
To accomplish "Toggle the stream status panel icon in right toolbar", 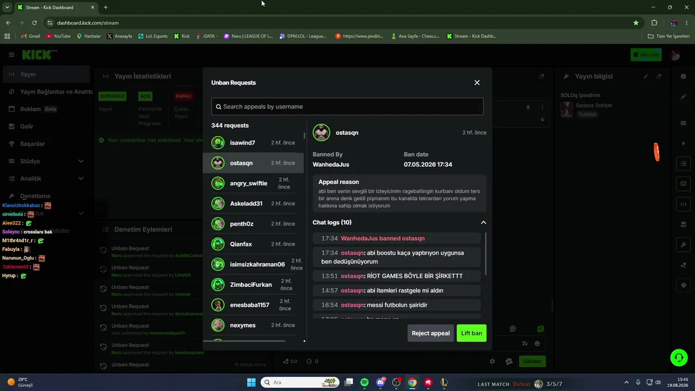I will 683,204.
